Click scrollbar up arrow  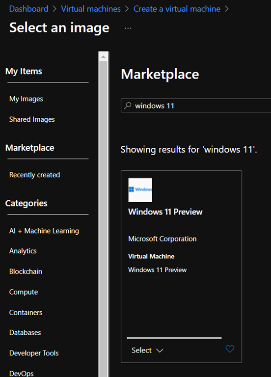(103, 57)
